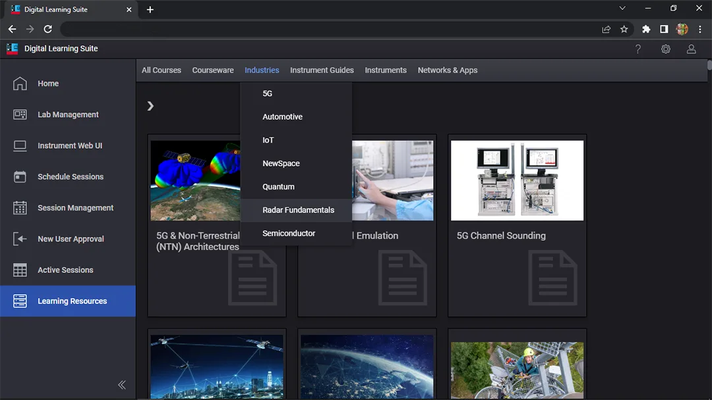
Task: Open Learning Resources page
Action: click(x=68, y=301)
